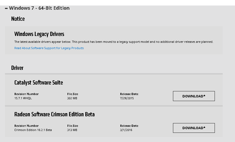Click the Driver section heading
This screenshot has width=235, height=142.
coord(17,68)
